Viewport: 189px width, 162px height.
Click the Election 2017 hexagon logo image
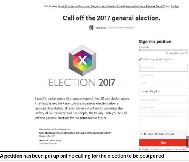pos(82,60)
